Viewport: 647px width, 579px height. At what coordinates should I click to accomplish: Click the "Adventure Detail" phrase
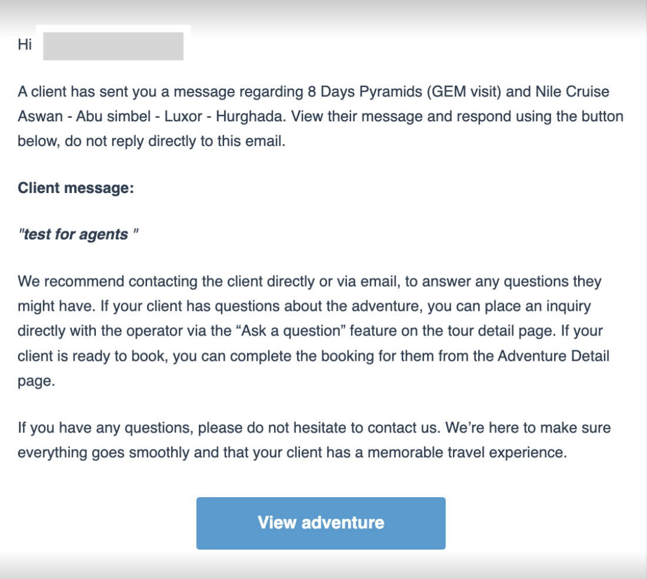click(553, 355)
